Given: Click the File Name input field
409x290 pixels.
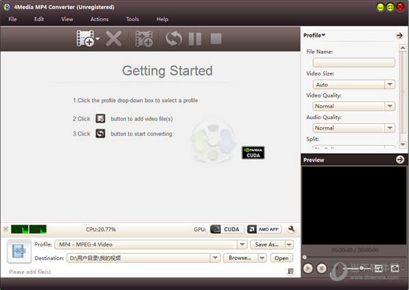Looking at the screenshot, I should pyautogui.click(x=354, y=63).
